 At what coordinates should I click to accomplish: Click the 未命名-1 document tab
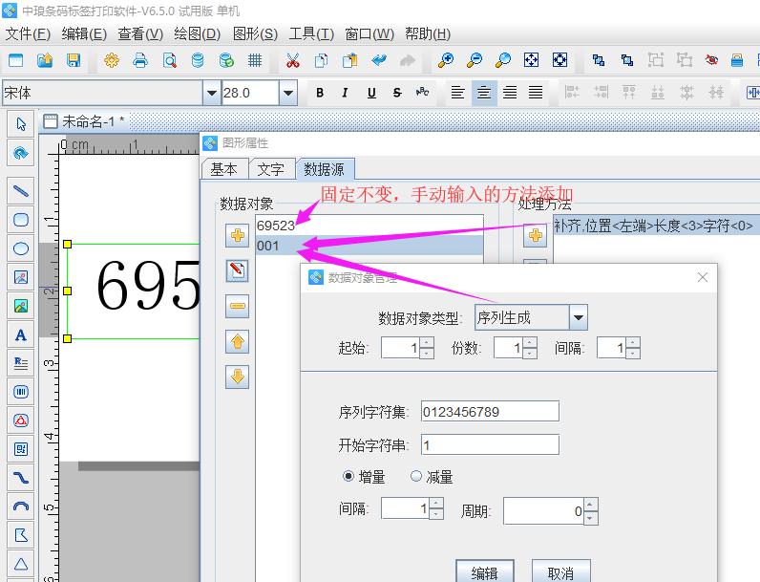click(84, 121)
